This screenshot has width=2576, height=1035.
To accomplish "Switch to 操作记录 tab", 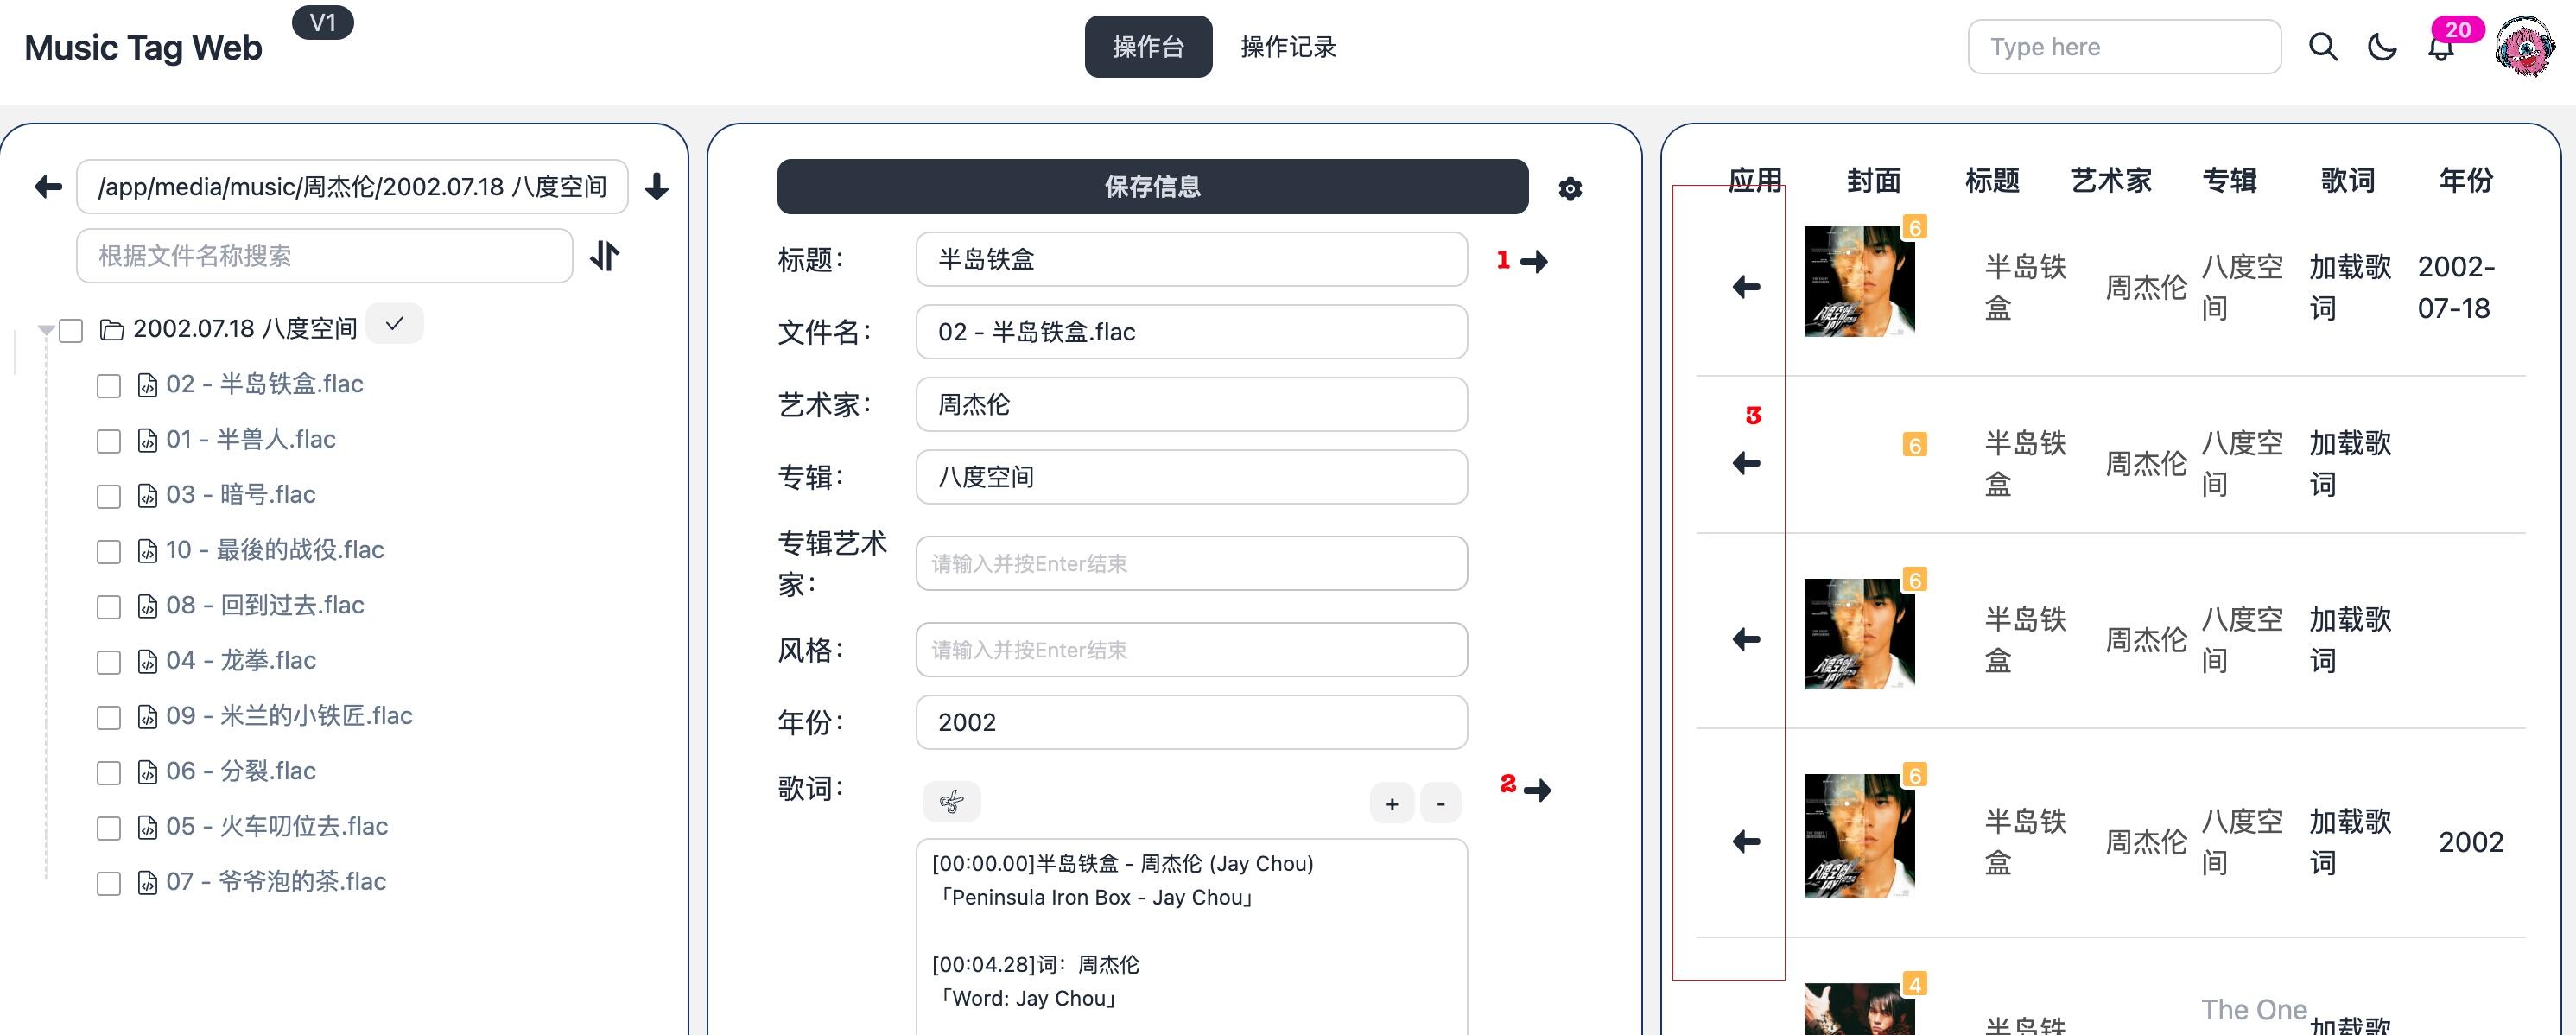I will click(x=1288, y=47).
